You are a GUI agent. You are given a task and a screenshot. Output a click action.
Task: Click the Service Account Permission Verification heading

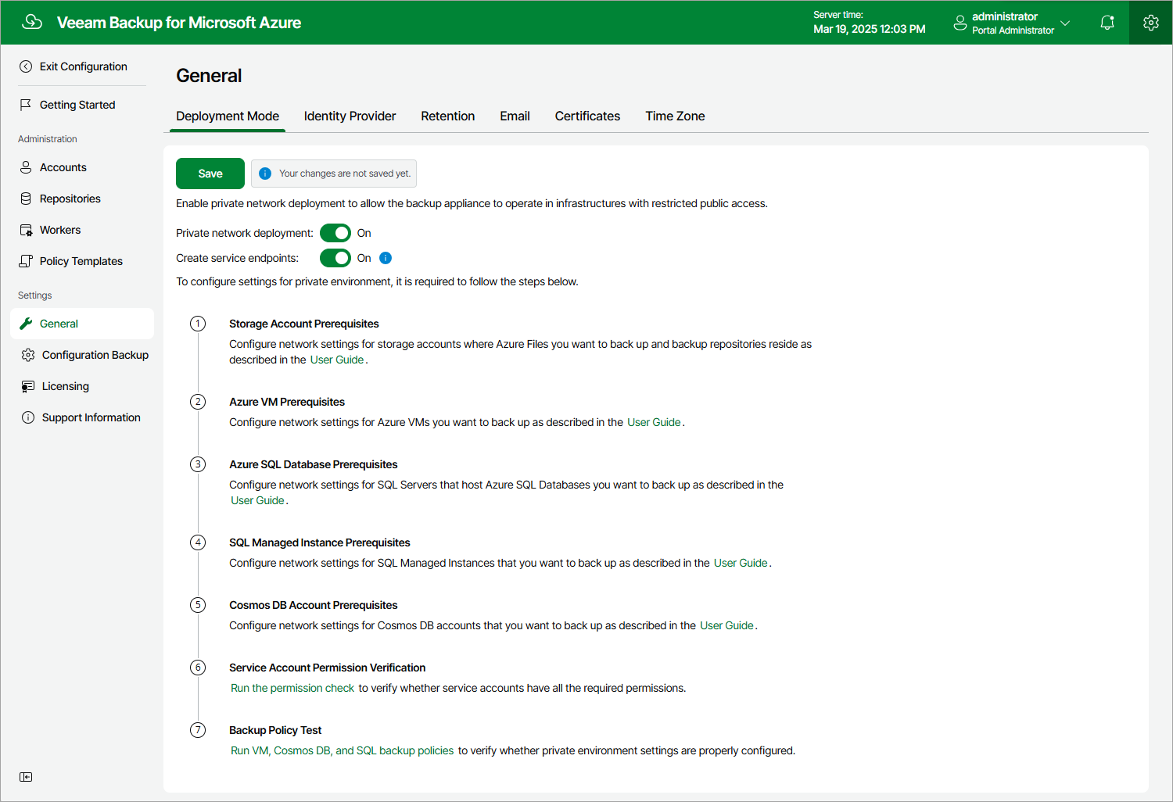click(327, 668)
